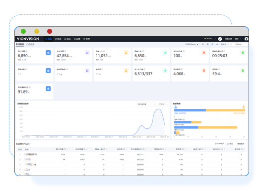This screenshot has height=194, width=257.
Task: Click the 6,513/337 value on its card
Action: tap(143, 74)
